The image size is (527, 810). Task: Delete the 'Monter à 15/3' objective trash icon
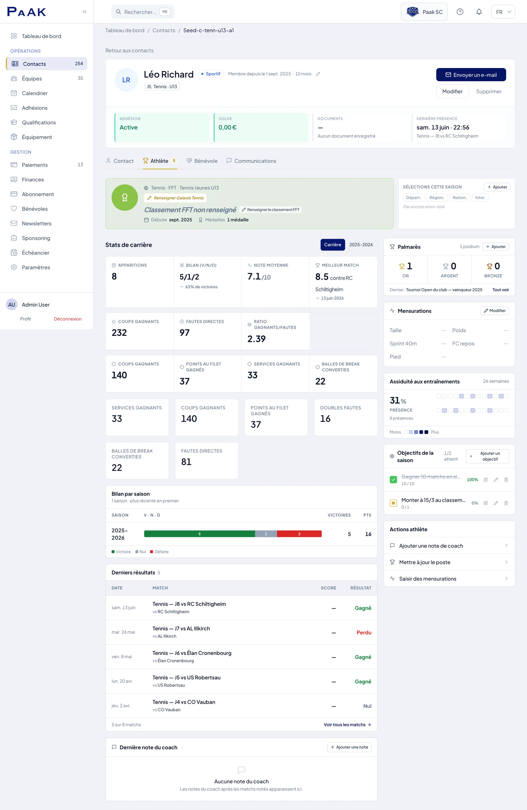point(506,503)
